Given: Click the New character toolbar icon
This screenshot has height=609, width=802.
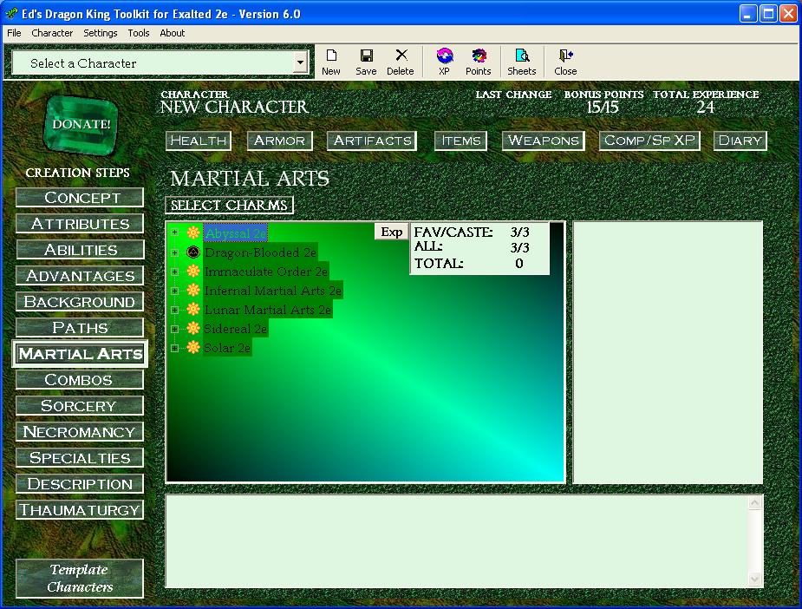Looking at the screenshot, I should click(331, 62).
